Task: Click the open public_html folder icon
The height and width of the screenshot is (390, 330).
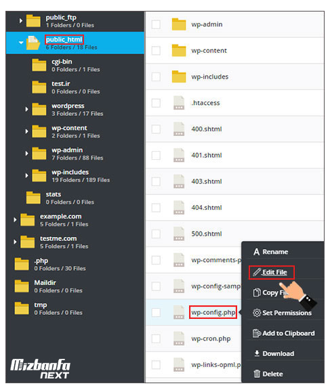Action: click(33, 43)
